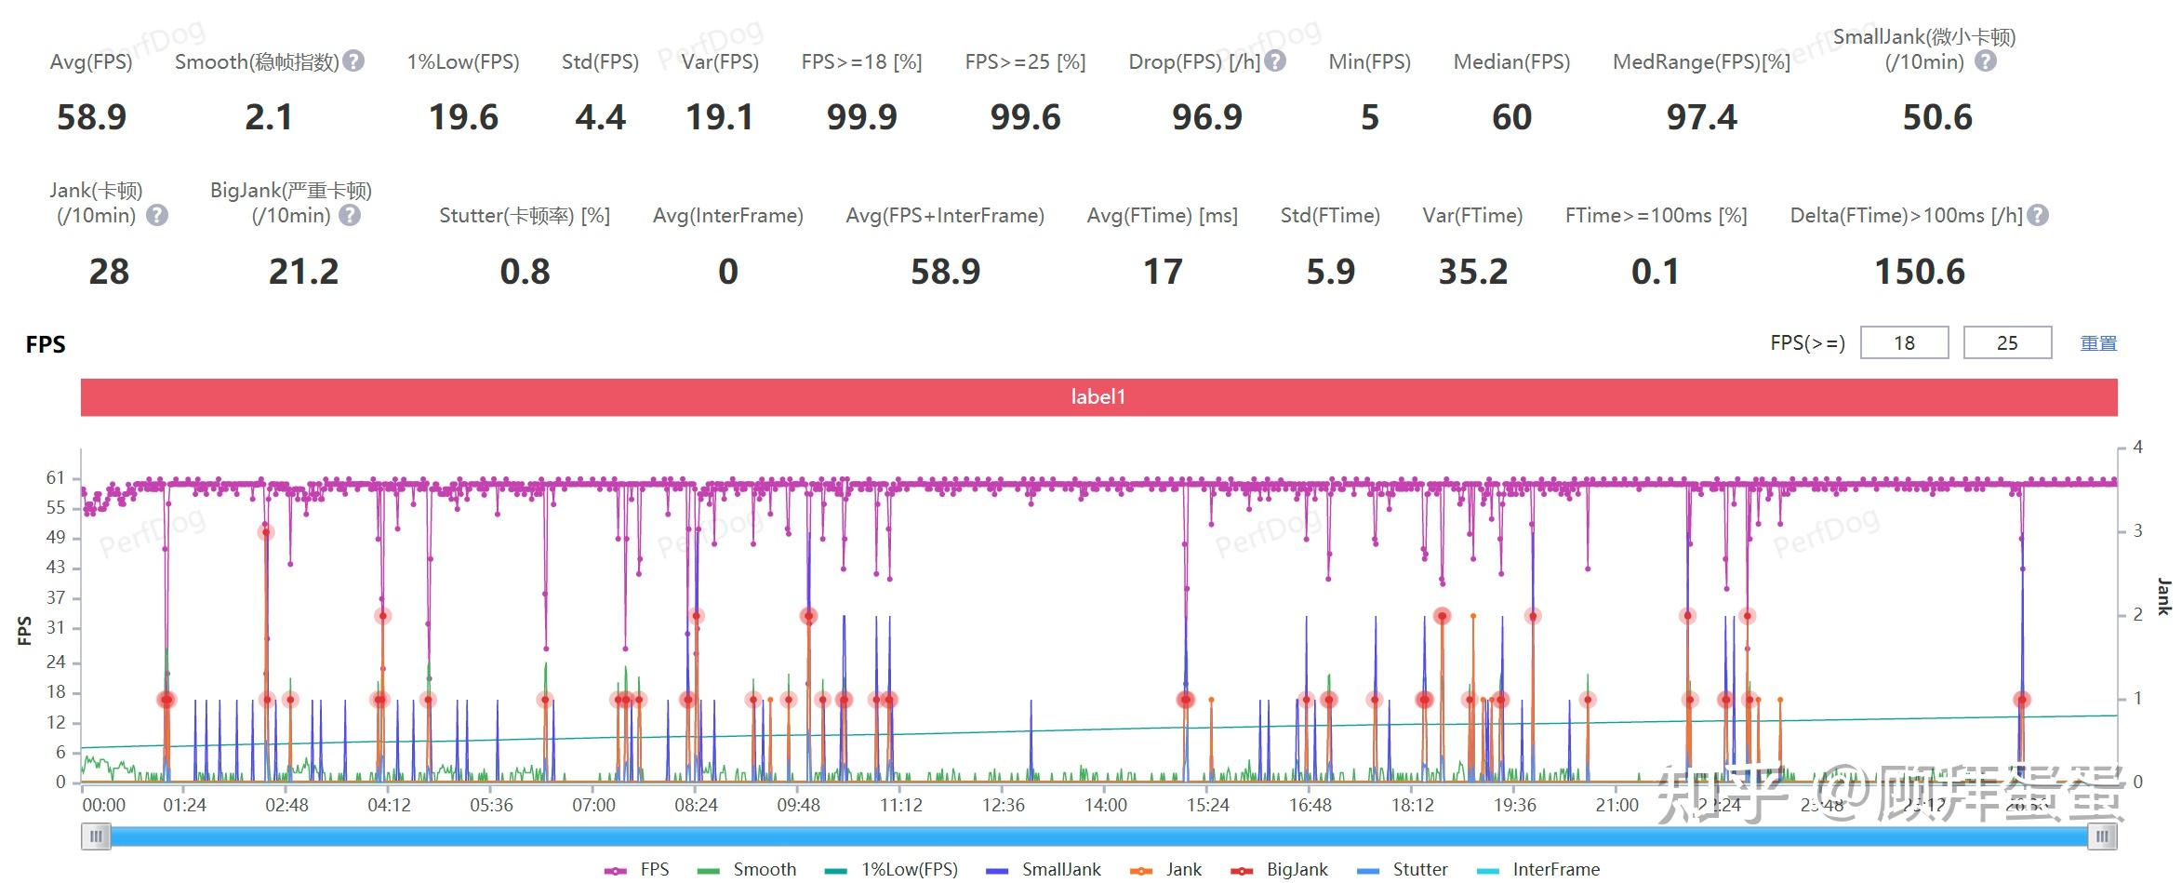Grab left handle of time range slider
This screenshot has height=883, width=2182.
tap(96, 836)
